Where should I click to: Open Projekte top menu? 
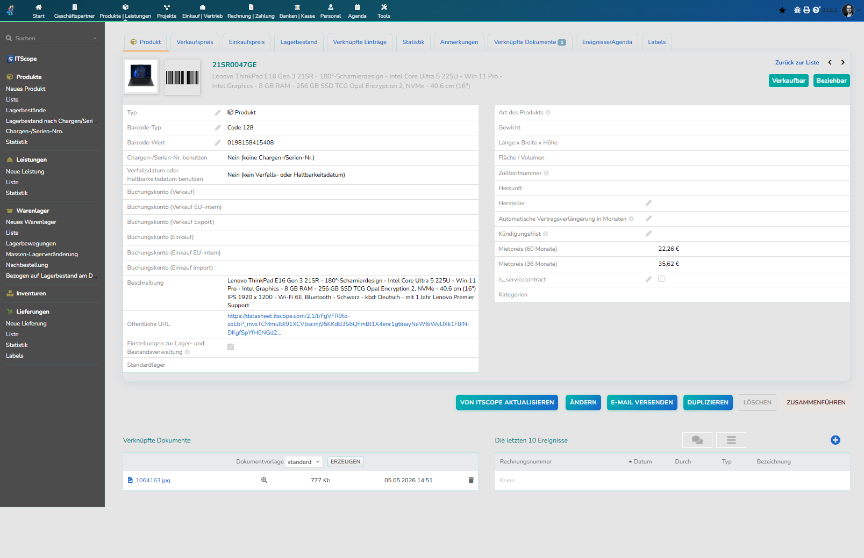point(167,11)
